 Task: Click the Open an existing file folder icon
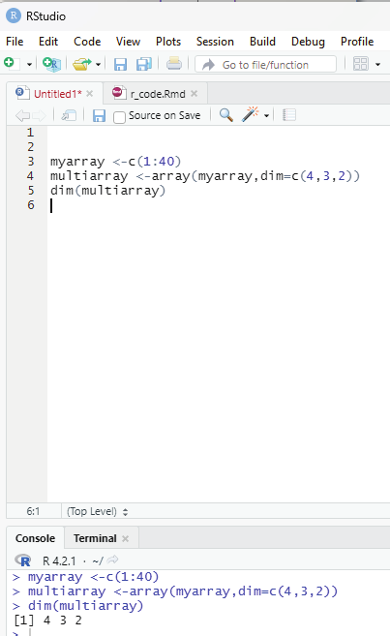click(x=82, y=64)
